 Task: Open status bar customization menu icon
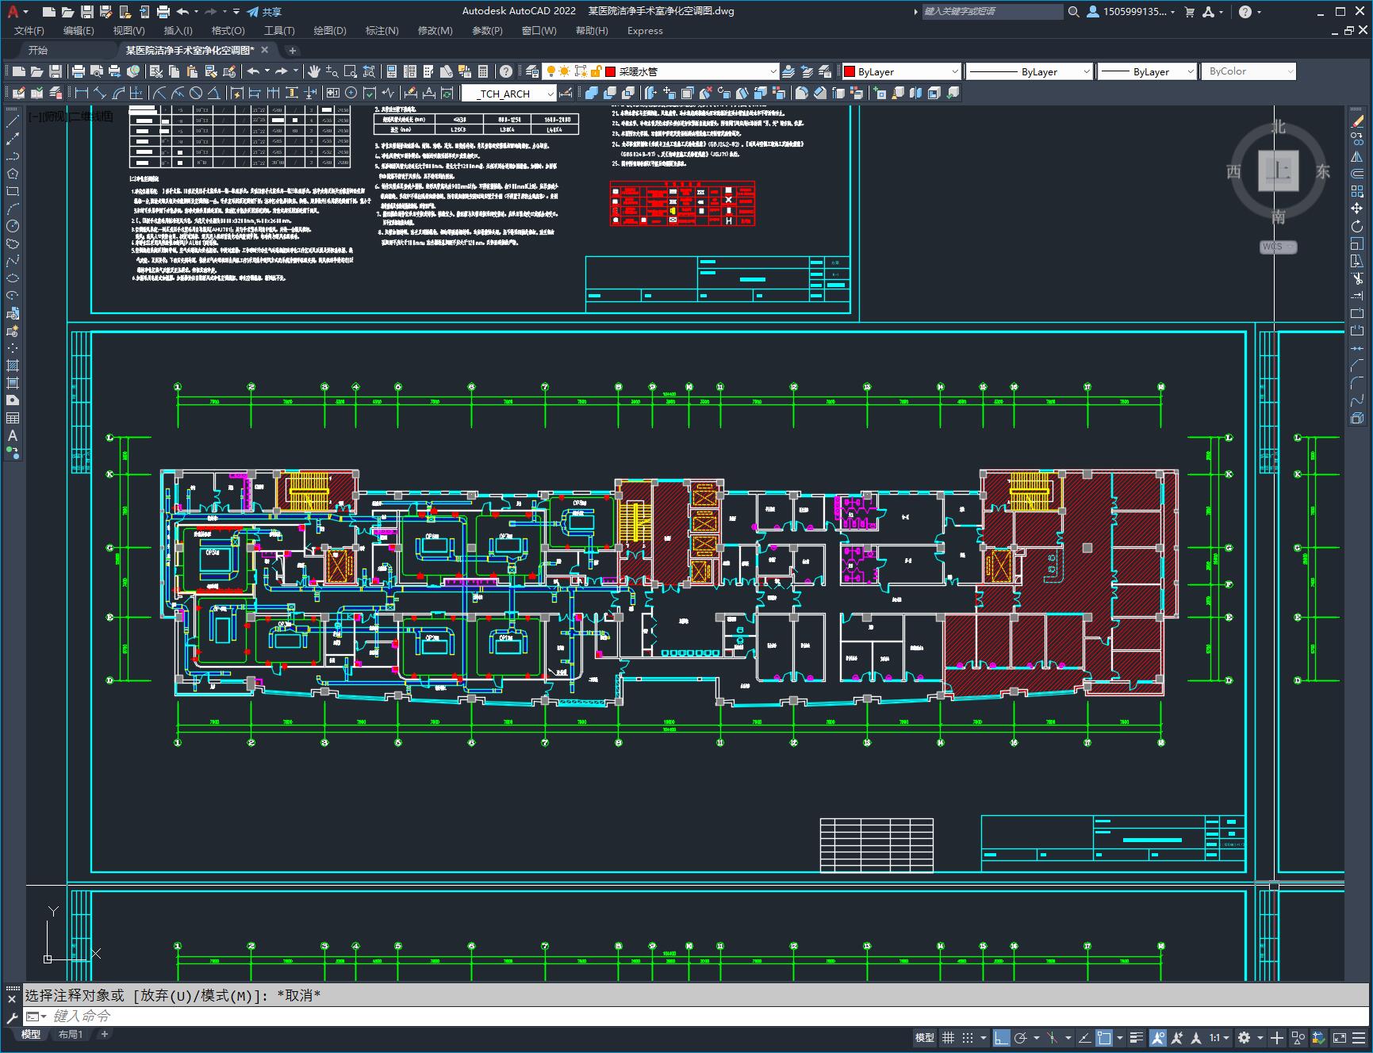click(x=1359, y=1037)
